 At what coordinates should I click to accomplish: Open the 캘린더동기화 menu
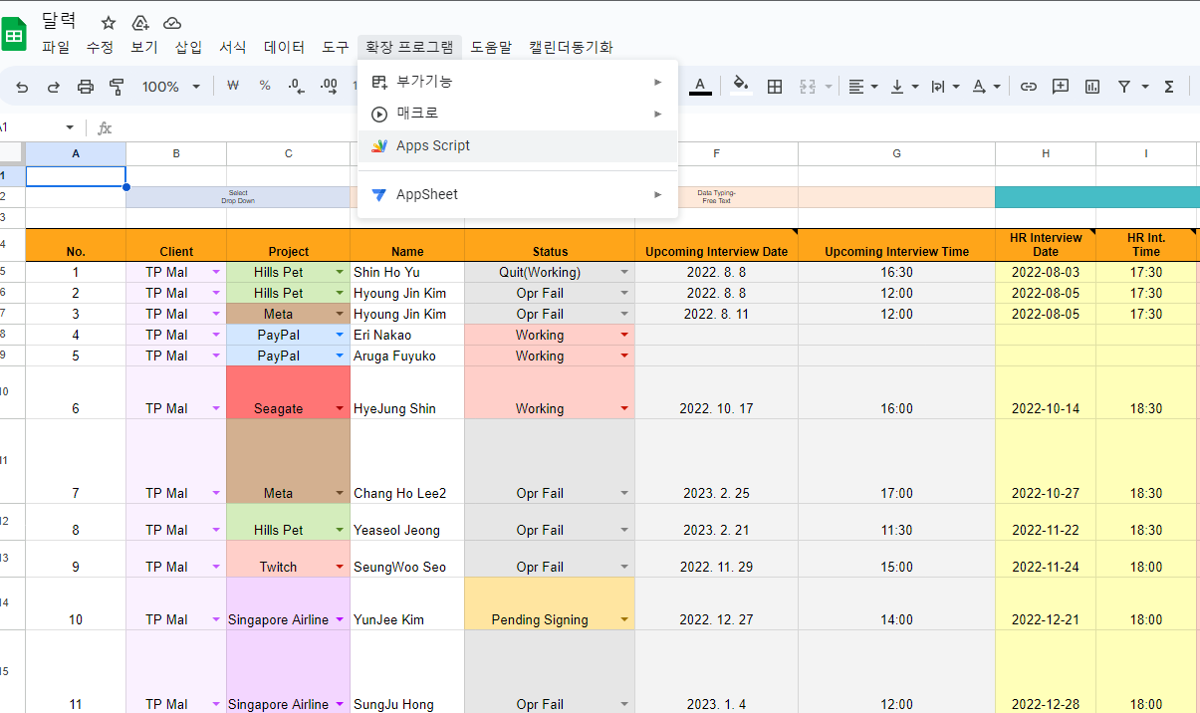click(571, 47)
